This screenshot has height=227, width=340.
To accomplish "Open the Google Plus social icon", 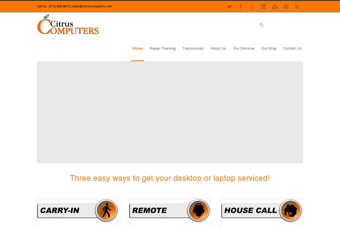I will click(252, 6).
